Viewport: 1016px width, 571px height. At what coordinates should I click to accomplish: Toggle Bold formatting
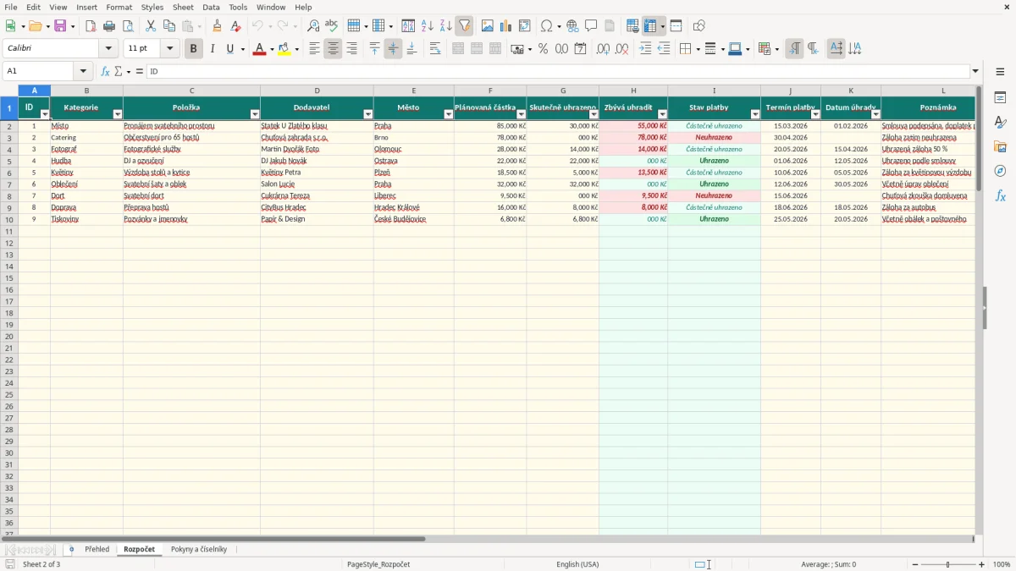click(x=193, y=49)
